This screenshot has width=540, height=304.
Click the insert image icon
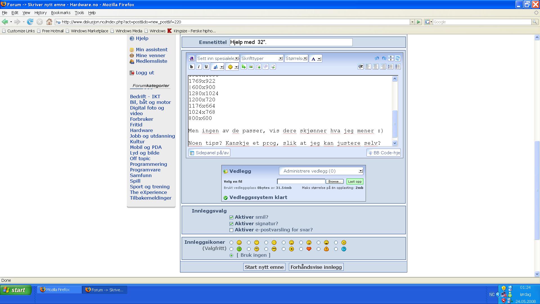point(251,67)
